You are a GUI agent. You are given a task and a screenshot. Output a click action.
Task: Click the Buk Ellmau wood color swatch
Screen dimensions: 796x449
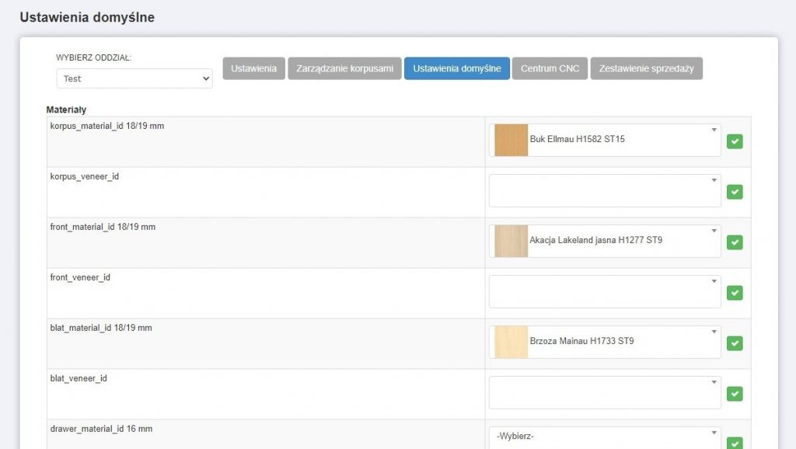(x=511, y=140)
